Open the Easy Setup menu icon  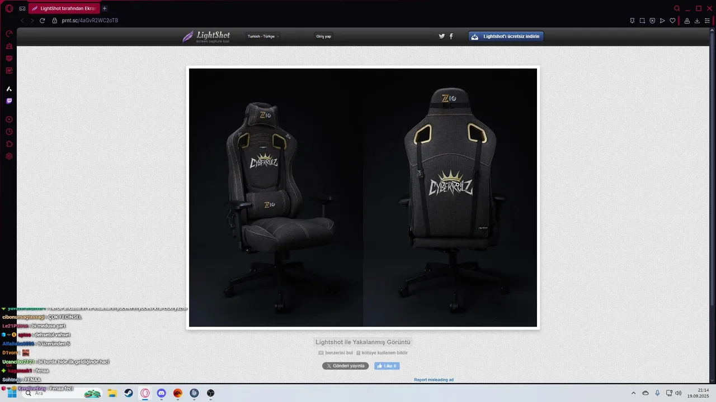[x=708, y=21]
